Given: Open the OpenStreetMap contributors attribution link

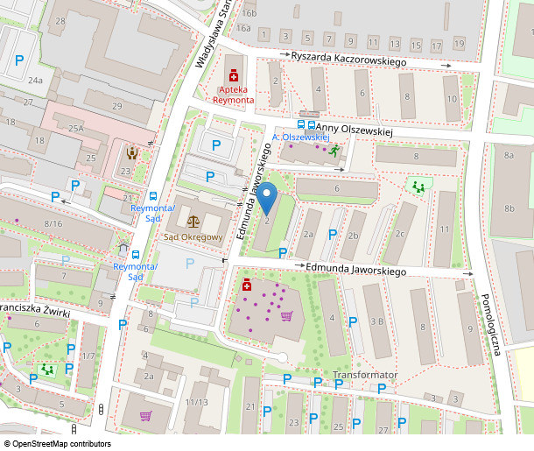Looking at the screenshot, I should (61, 444).
